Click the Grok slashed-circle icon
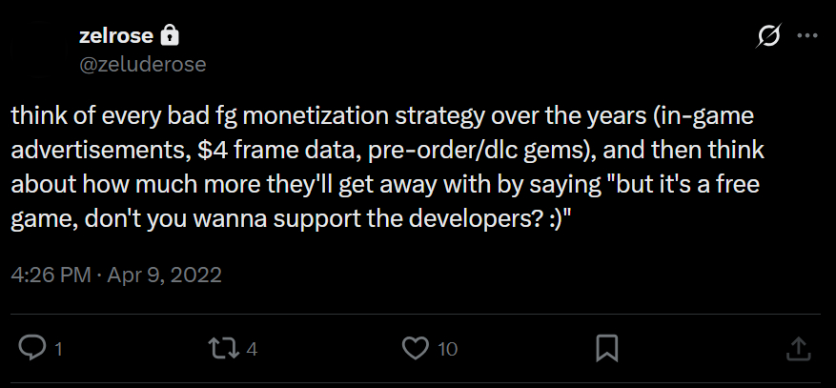The width and height of the screenshot is (836, 388). [766, 36]
